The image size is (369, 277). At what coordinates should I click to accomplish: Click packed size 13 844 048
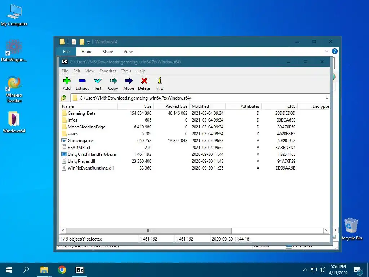(178, 141)
